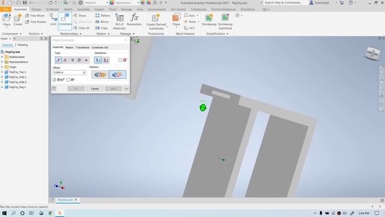Toggle the Predict Offset and Orientation checkbox

click(x=68, y=80)
